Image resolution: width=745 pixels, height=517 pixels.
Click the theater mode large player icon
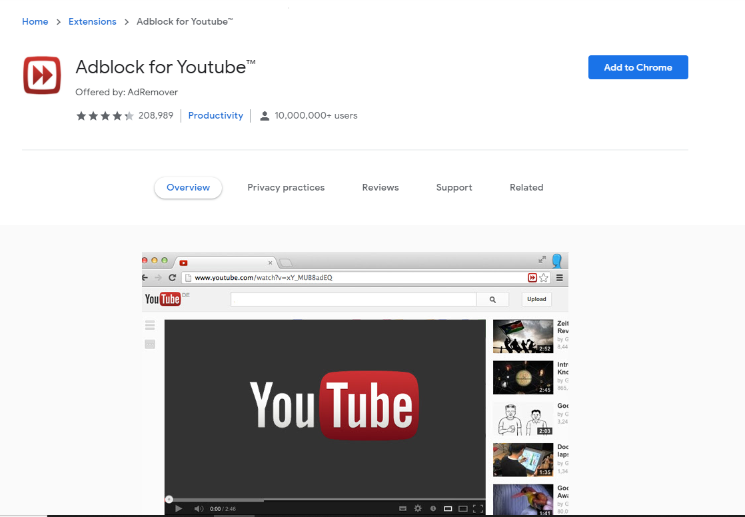point(462,508)
